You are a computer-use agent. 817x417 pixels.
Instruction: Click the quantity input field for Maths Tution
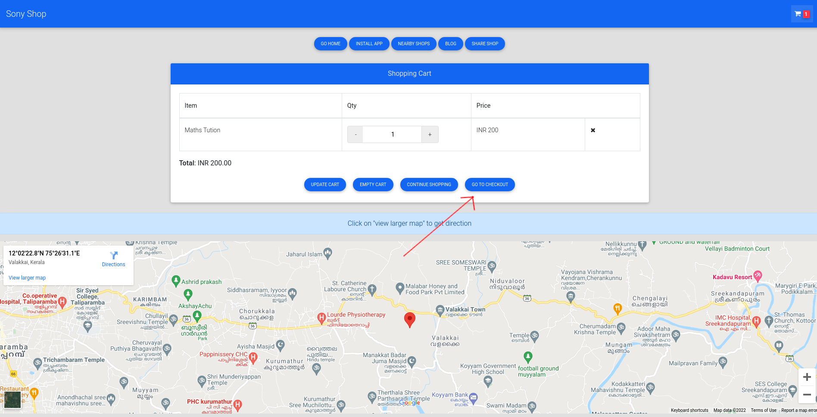pyautogui.click(x=393, y=134)
